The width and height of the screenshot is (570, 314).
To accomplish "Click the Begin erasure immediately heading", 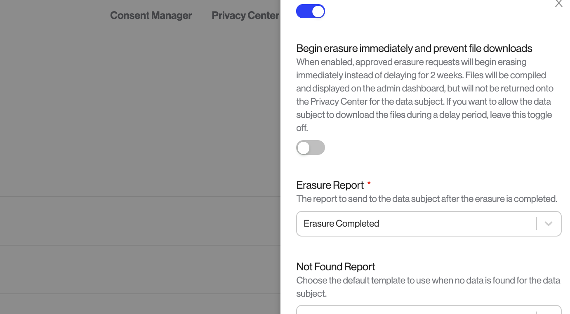I will pos(414,49).
